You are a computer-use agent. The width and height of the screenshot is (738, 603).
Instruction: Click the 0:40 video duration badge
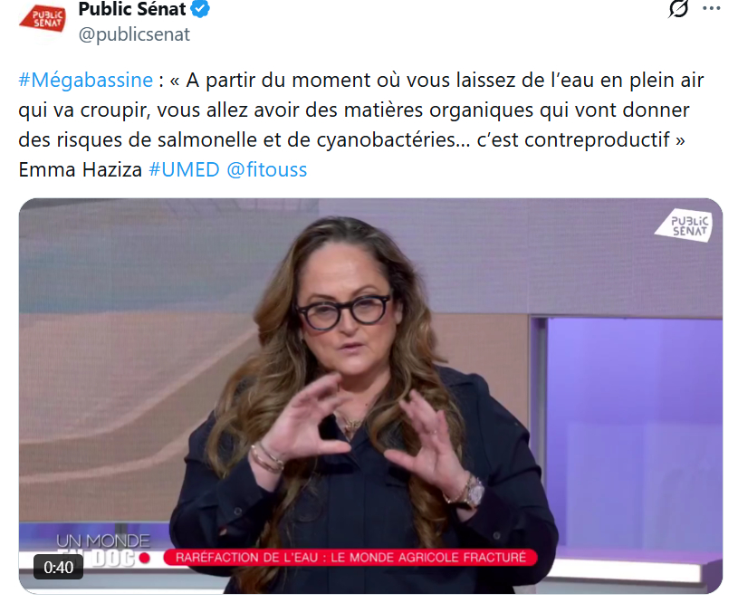click(x=58, y=567)
